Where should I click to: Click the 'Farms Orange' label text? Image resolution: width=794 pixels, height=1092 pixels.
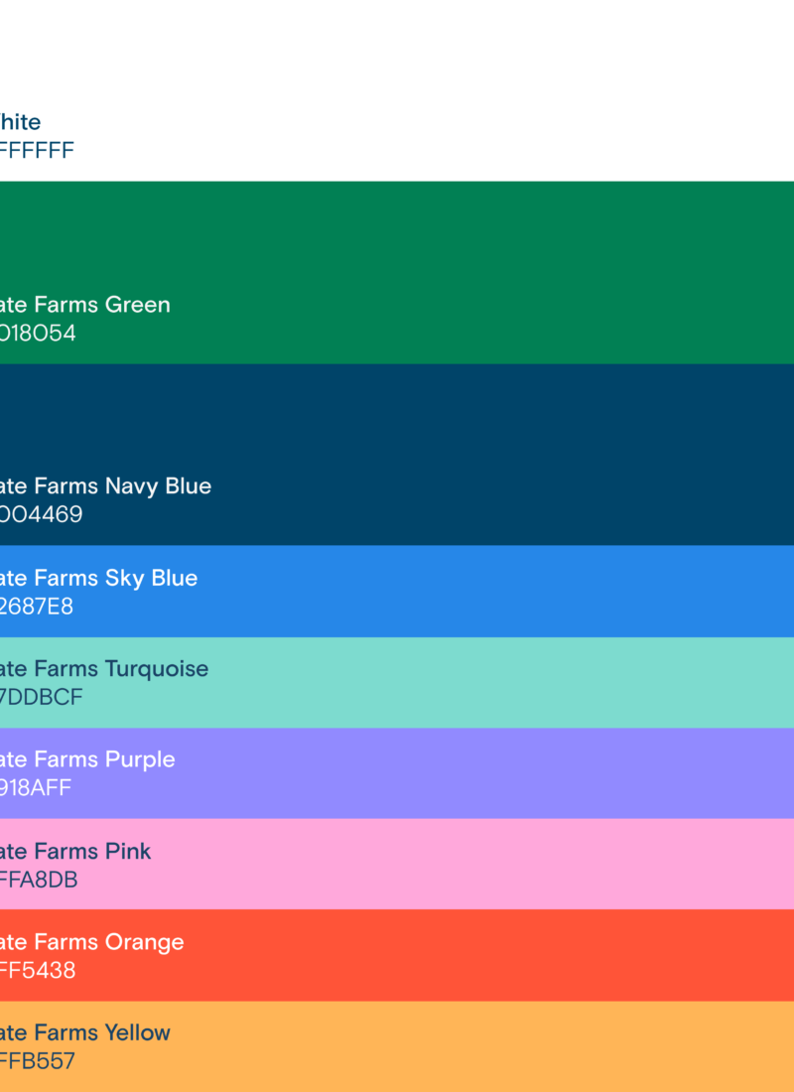[108, 942]
